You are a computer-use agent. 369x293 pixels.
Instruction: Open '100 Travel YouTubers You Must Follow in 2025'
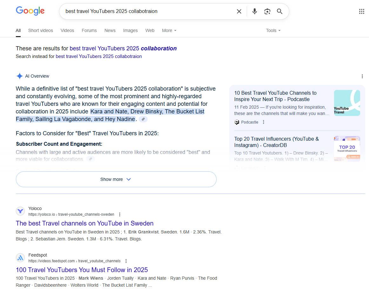[x=82, y=270]
